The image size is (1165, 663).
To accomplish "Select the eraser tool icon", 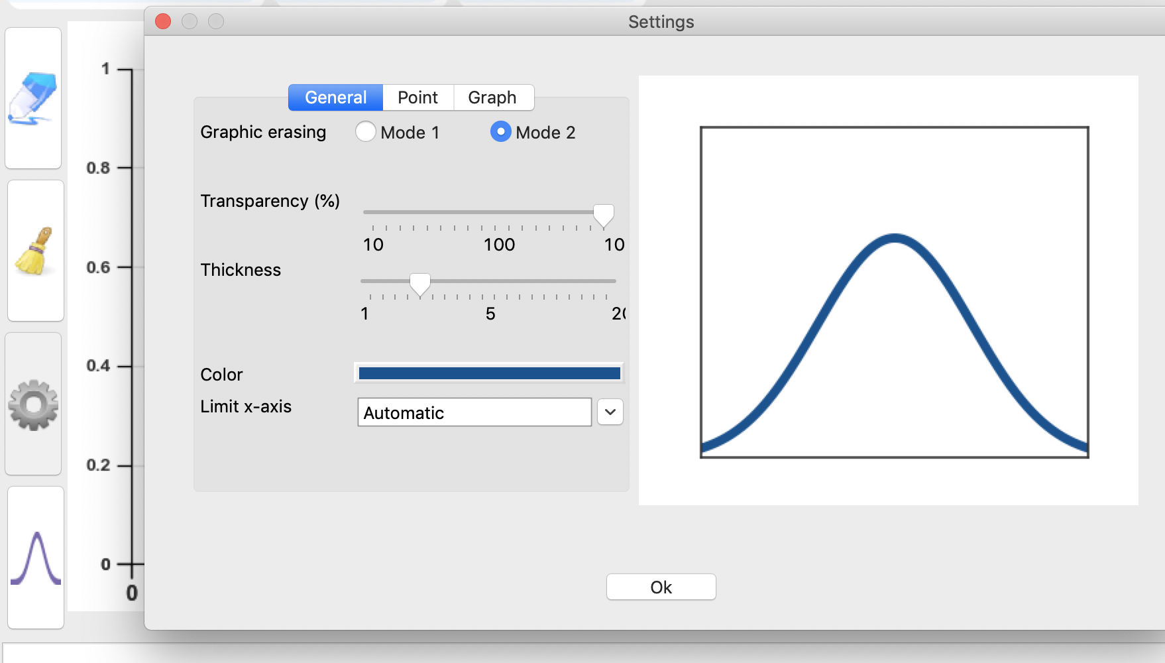I will point(33,98).
